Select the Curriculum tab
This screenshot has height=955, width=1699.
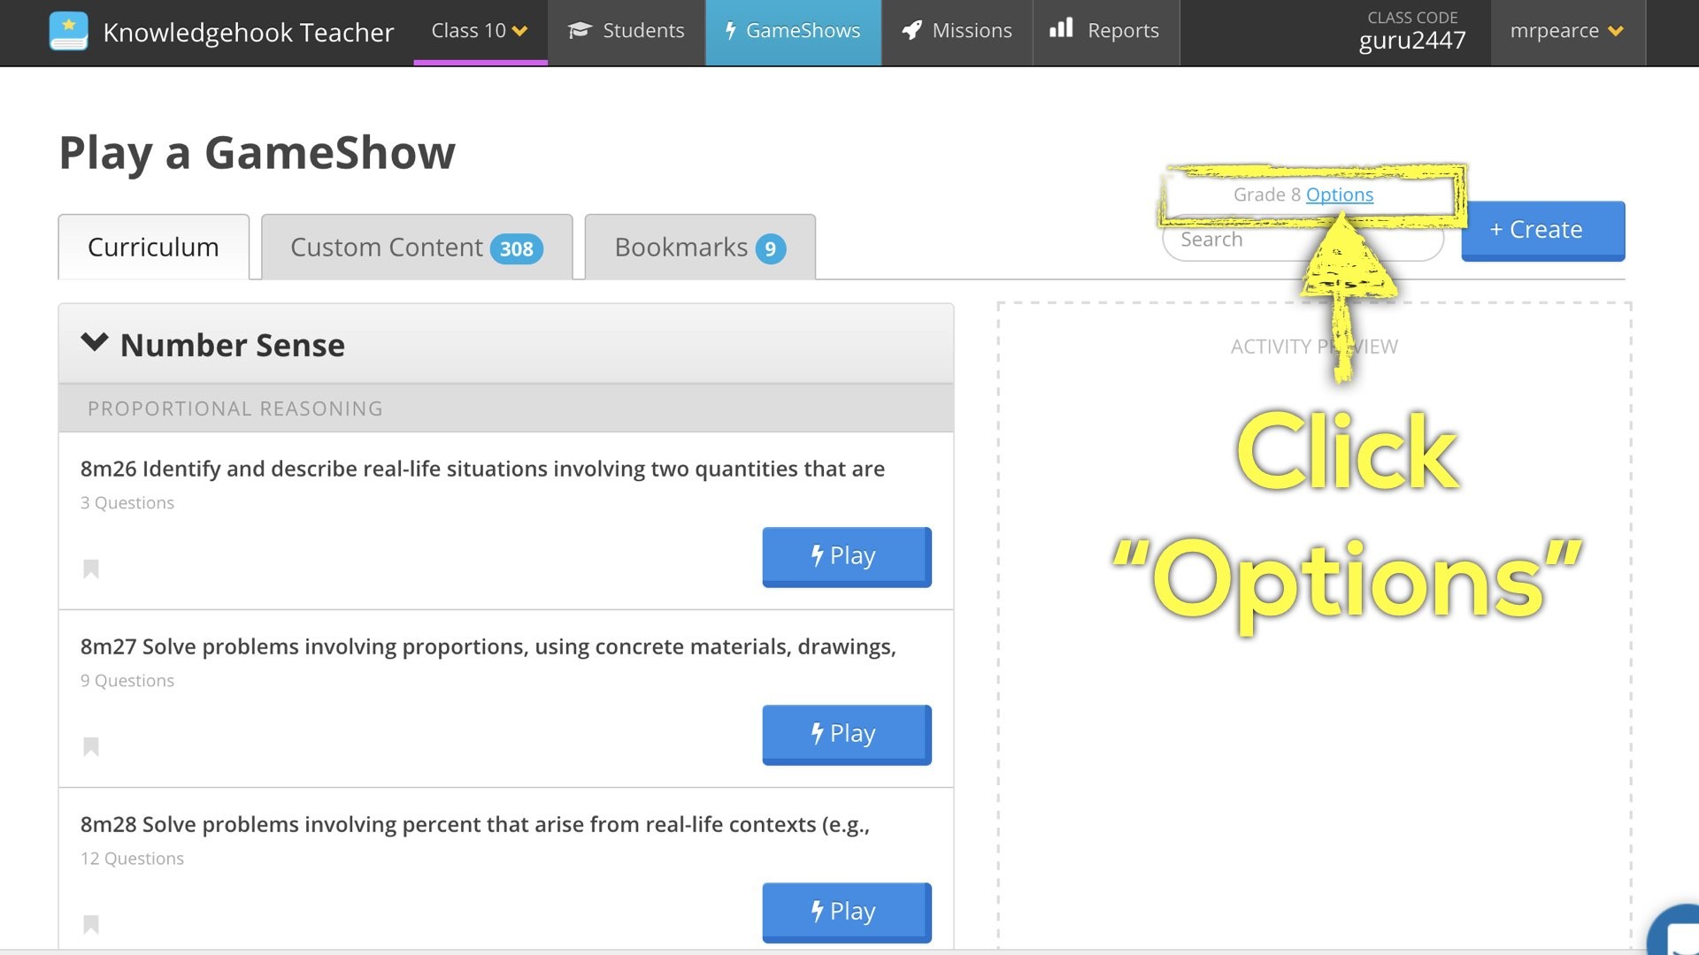tap(152, 247)
